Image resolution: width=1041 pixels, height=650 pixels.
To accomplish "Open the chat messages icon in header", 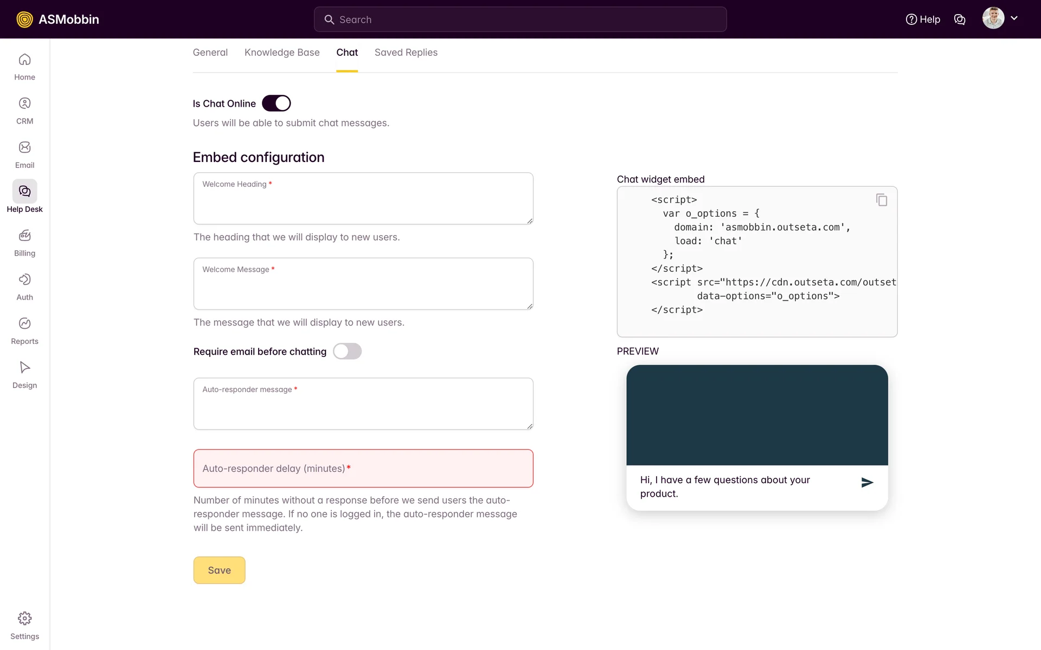I will coord(959,19).
